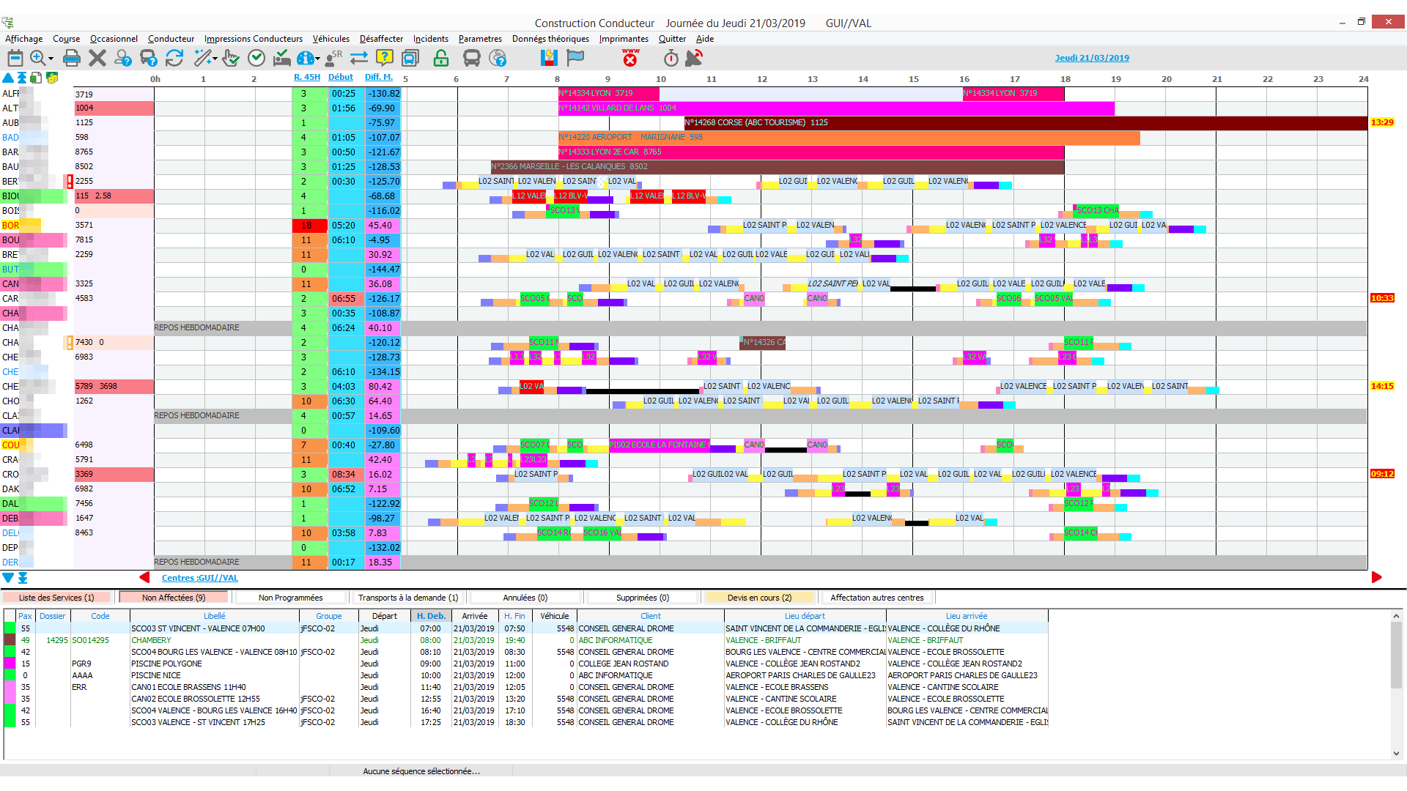Viewport: 1407px width, 791px height.
Task: Open the info gauge icon dropdown
Action: 319,59
